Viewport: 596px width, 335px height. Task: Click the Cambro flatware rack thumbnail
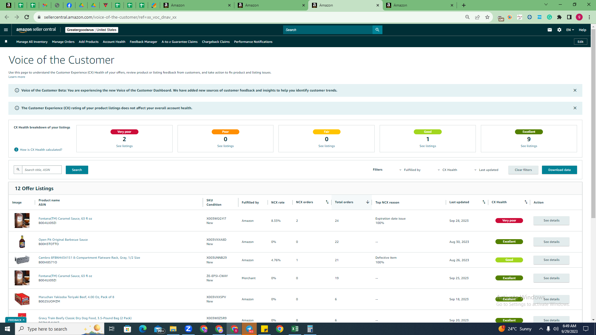tap(22, 260)
